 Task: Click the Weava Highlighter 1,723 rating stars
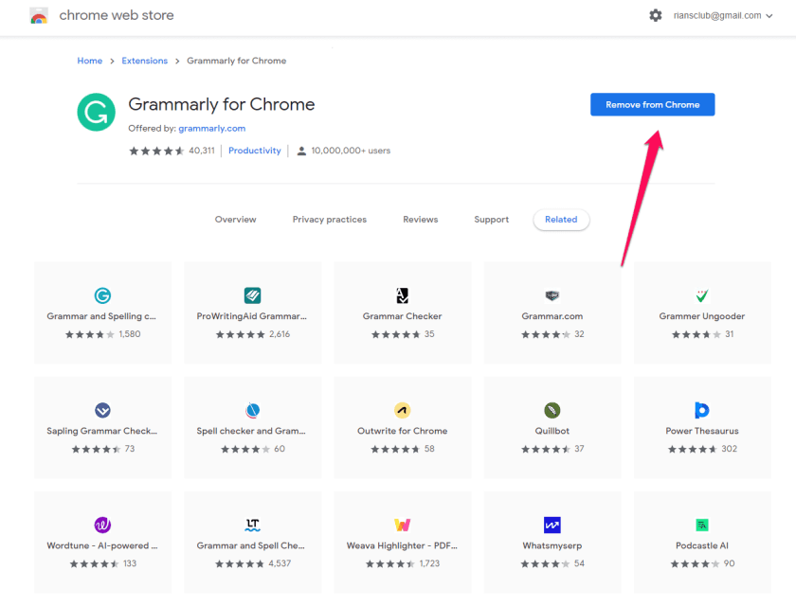[x=389, y=563]
